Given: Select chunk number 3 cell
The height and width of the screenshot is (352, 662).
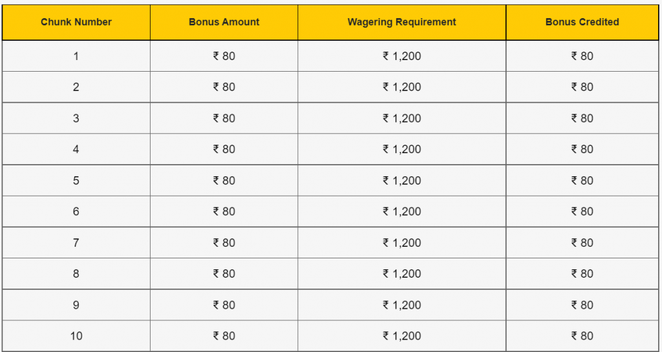Looking at the screenshot, I should [76, 118].
